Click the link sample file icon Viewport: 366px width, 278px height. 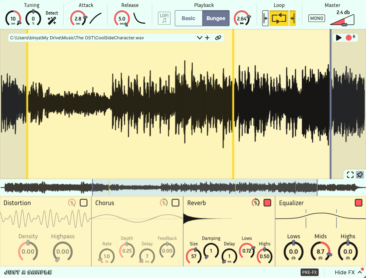pos(218,38)
